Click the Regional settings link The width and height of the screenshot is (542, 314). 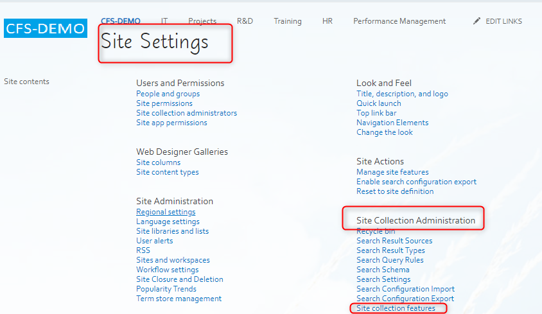166,212
